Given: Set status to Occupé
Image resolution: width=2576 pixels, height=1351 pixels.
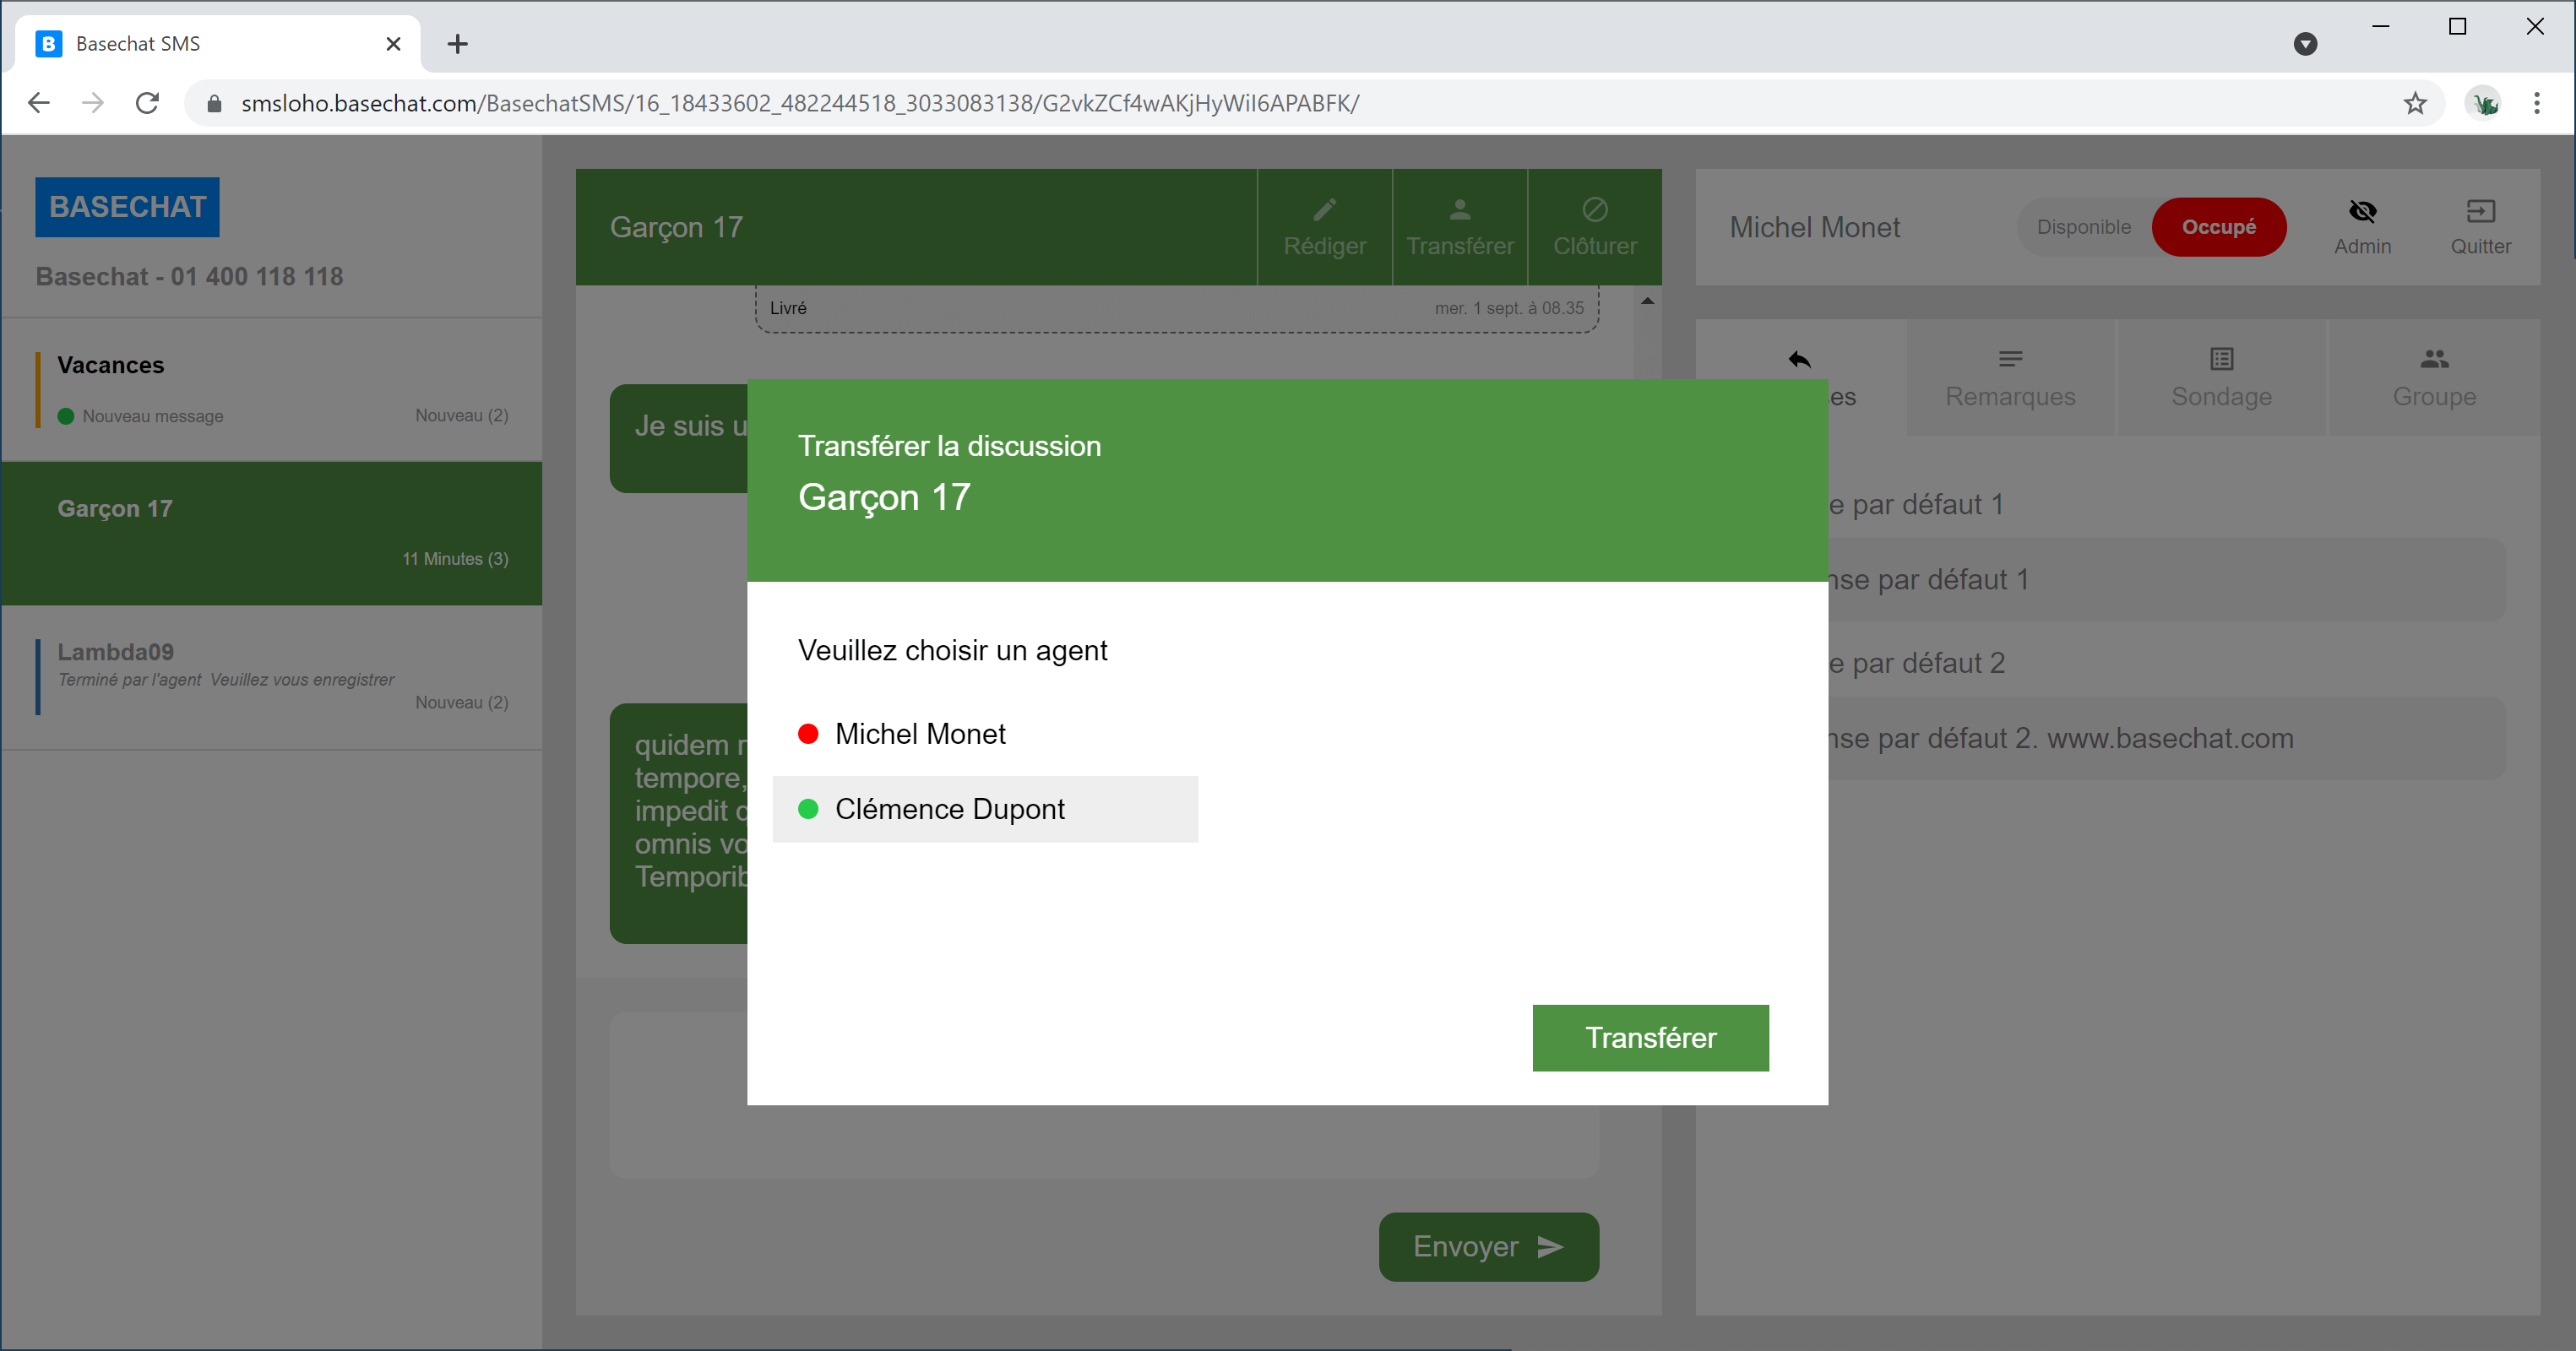Looking at the screenshot, I should pos(2218,227).
